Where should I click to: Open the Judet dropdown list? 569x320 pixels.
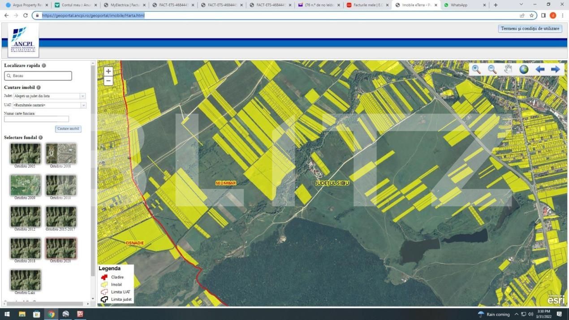82,96
